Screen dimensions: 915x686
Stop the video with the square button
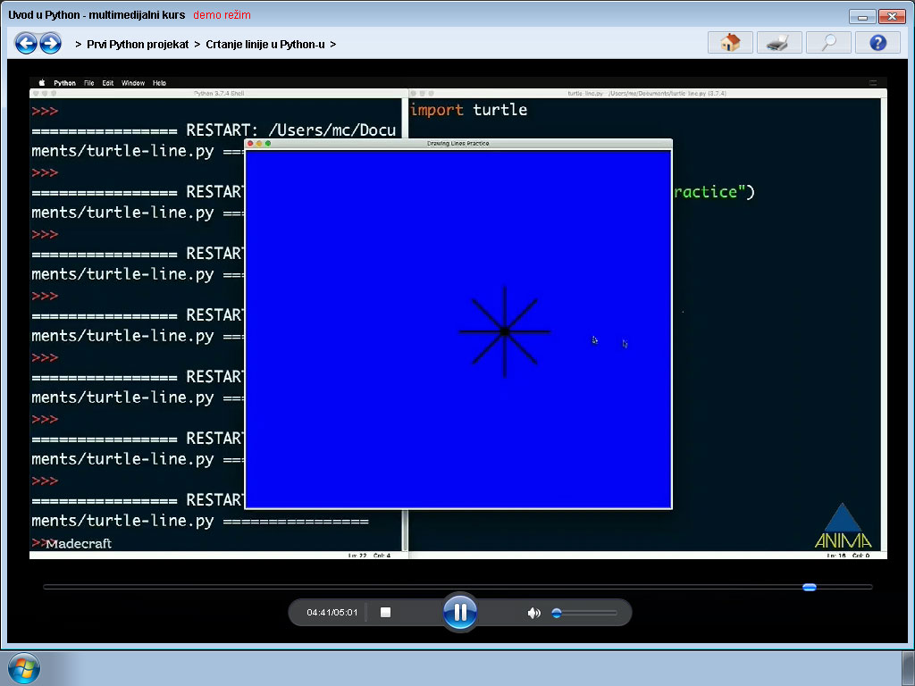point(386,613)
